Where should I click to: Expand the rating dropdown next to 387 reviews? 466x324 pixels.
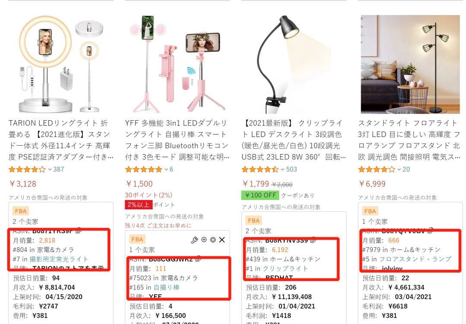tap(50, 169)
